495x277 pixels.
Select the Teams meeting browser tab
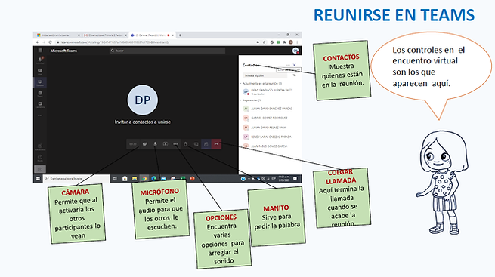152,35
